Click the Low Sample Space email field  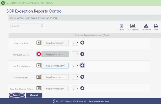click(x=55, y=66)
